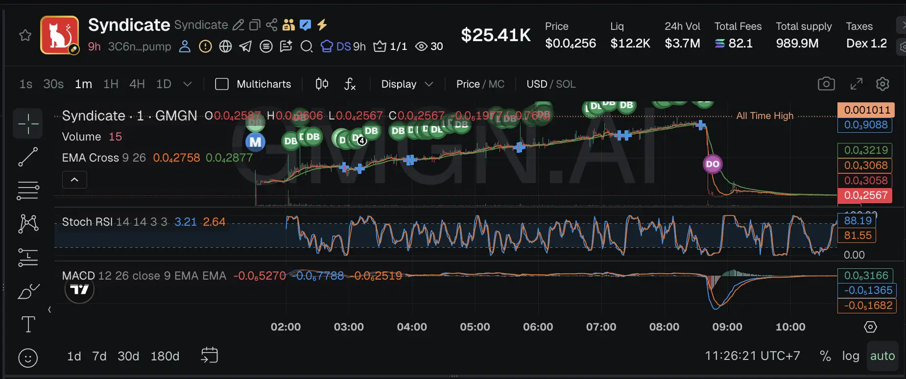The width and height of the screenshot is (906, 379).
Task: Open the Fibonacci retracement lines tool
Action: tap(28, 190)
